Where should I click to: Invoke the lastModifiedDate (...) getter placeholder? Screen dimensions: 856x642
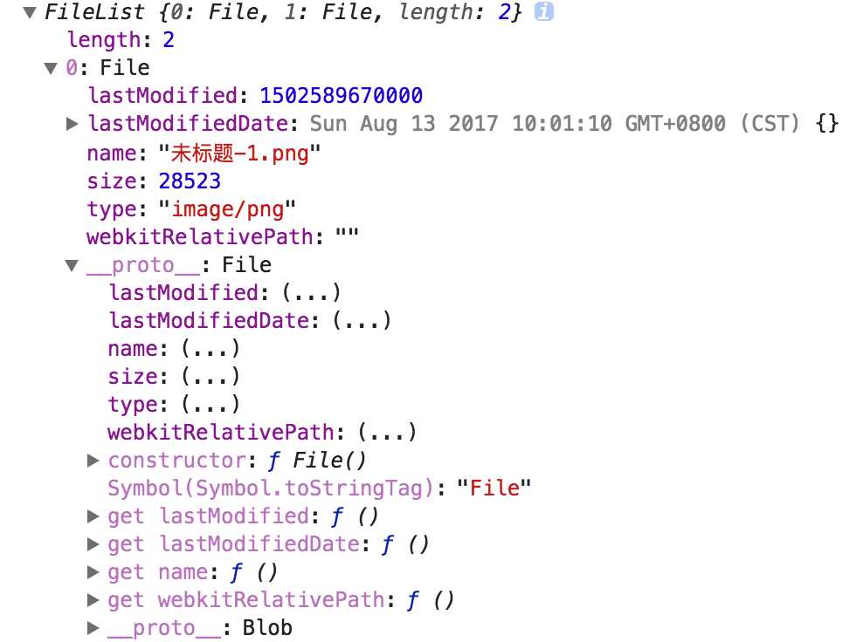[362, 320]
